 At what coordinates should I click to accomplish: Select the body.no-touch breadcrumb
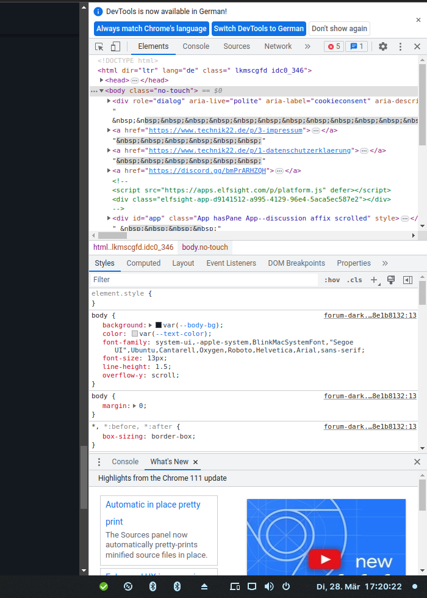click(205, 247)
